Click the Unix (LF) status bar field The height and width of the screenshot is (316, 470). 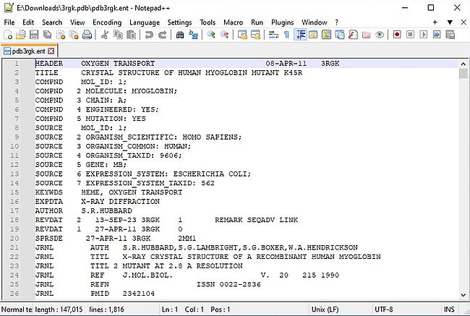[x=341, y=309]
